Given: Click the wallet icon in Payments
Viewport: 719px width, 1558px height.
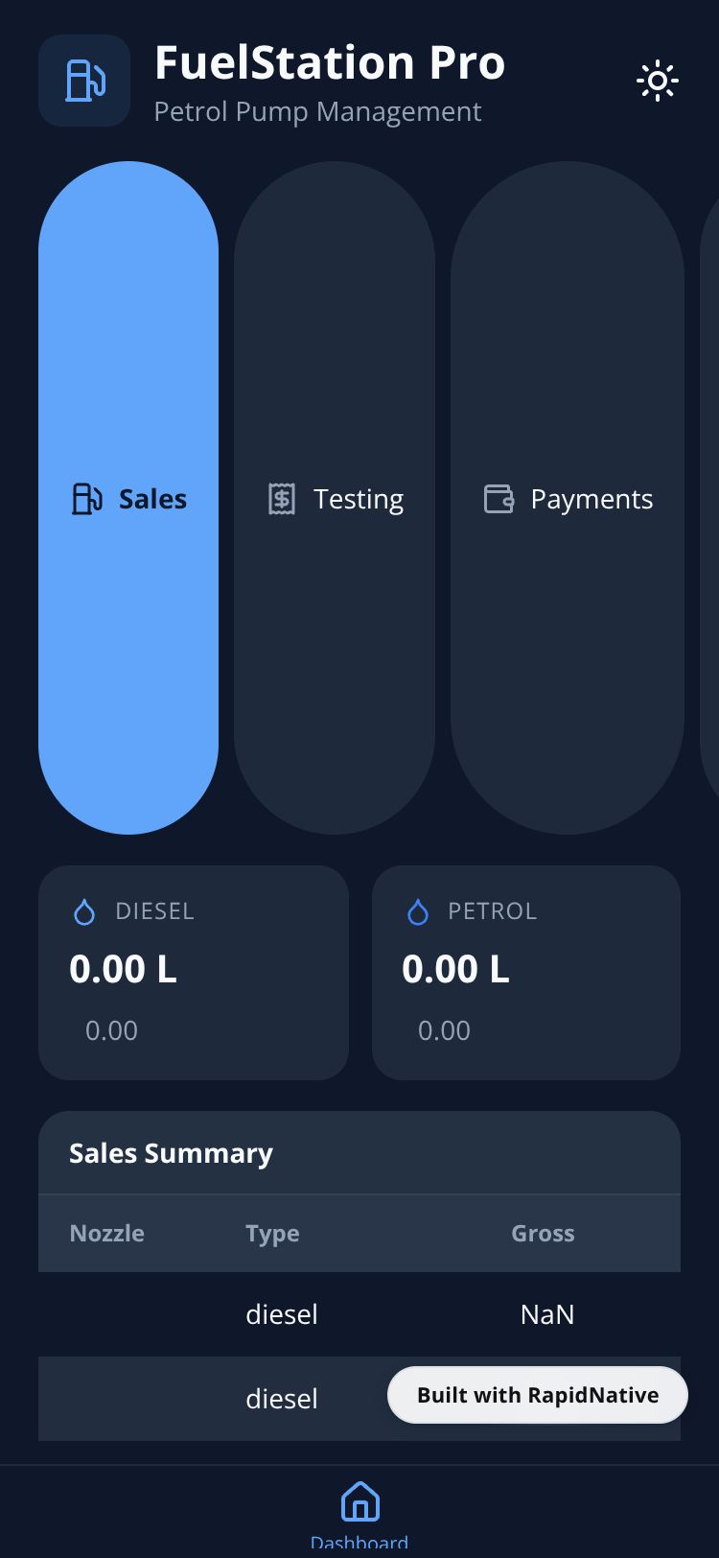Looking at the screenshot, I should 499,499.
